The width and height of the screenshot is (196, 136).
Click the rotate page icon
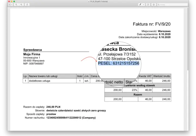click(x=148, y=5)
